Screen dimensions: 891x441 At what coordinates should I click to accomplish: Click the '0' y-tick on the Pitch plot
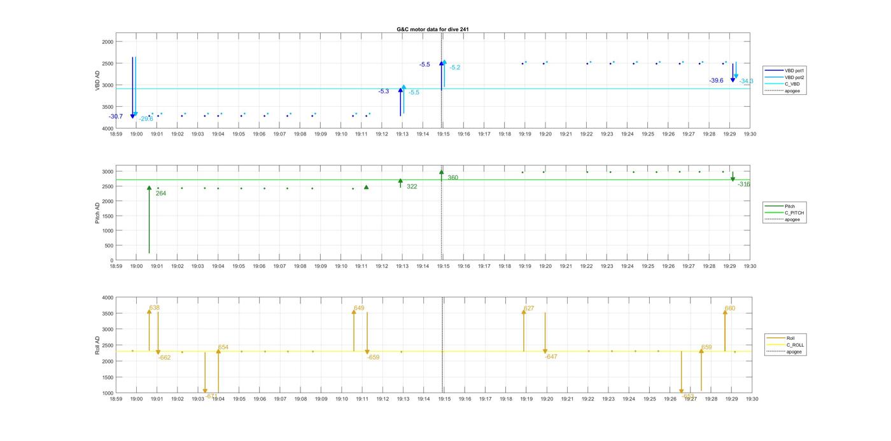(x=112, y=260)
